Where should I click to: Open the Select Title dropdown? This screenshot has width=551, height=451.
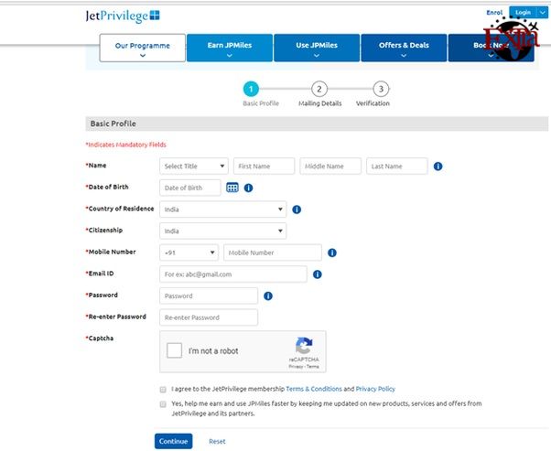click(x=194, y=166)
